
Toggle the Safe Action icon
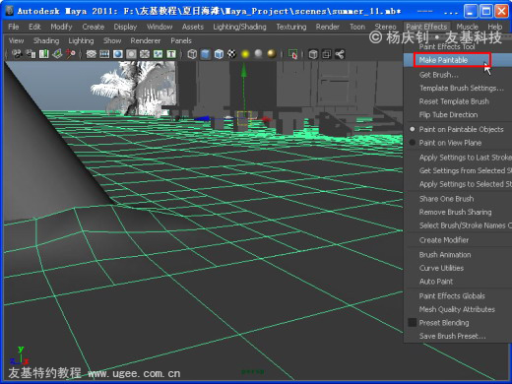click(x=159, y=54)
